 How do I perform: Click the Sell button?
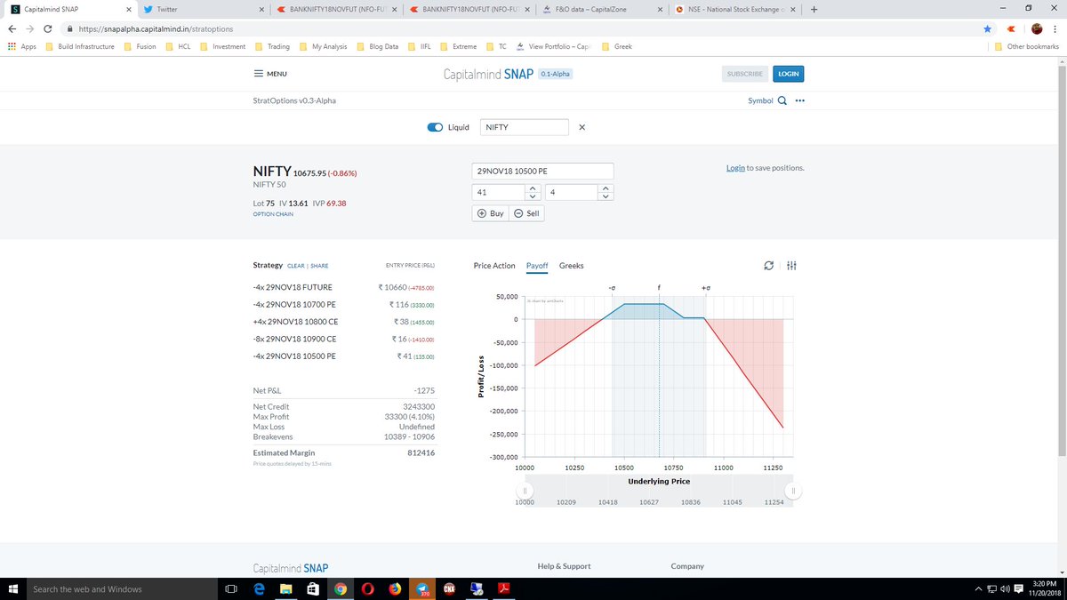click(x=526, y=213)
